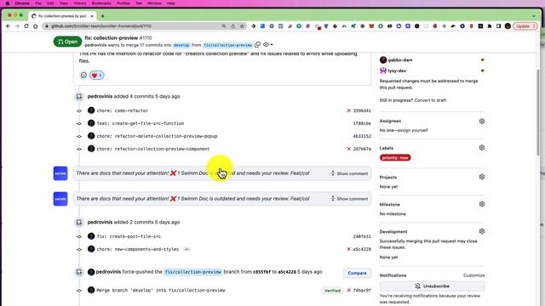Open Labels settings gear
This screenshot has height=306, width=545.
[x=482, y=147]
